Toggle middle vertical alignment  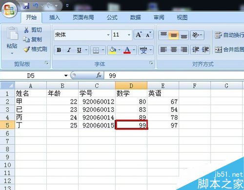(x=174, y=35)
